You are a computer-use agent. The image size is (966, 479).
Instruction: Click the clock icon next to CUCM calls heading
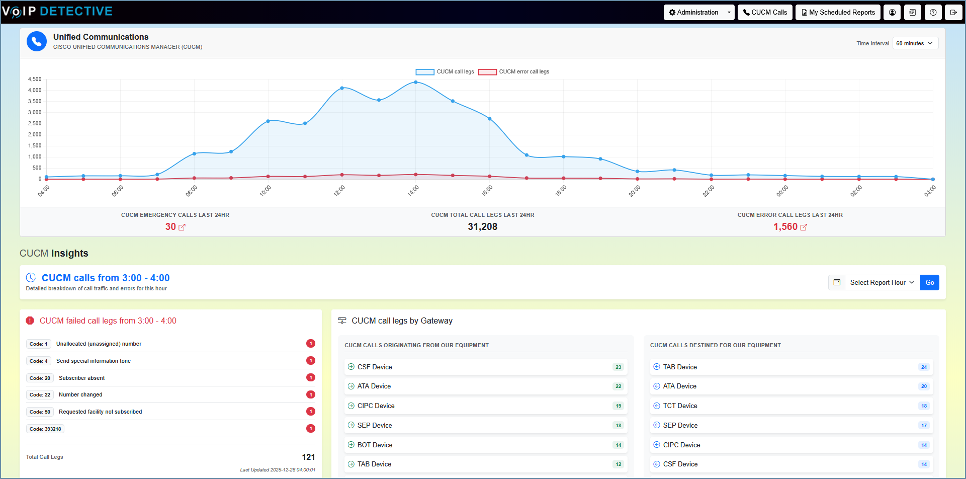point(31,278)
